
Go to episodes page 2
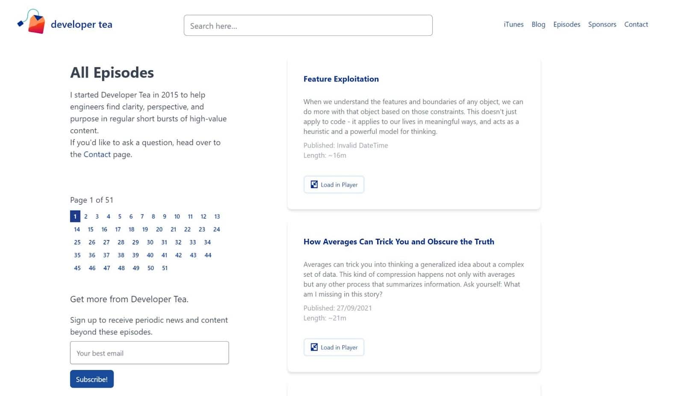point(86,217)
